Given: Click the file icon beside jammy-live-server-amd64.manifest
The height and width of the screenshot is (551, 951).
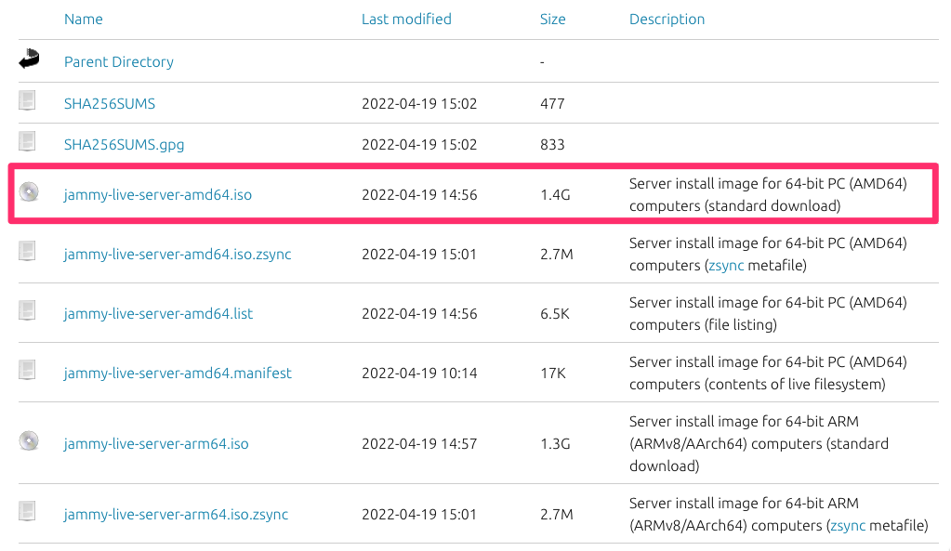Looking at the screenshot, I should pyautogui.click(x=27, y=370).
